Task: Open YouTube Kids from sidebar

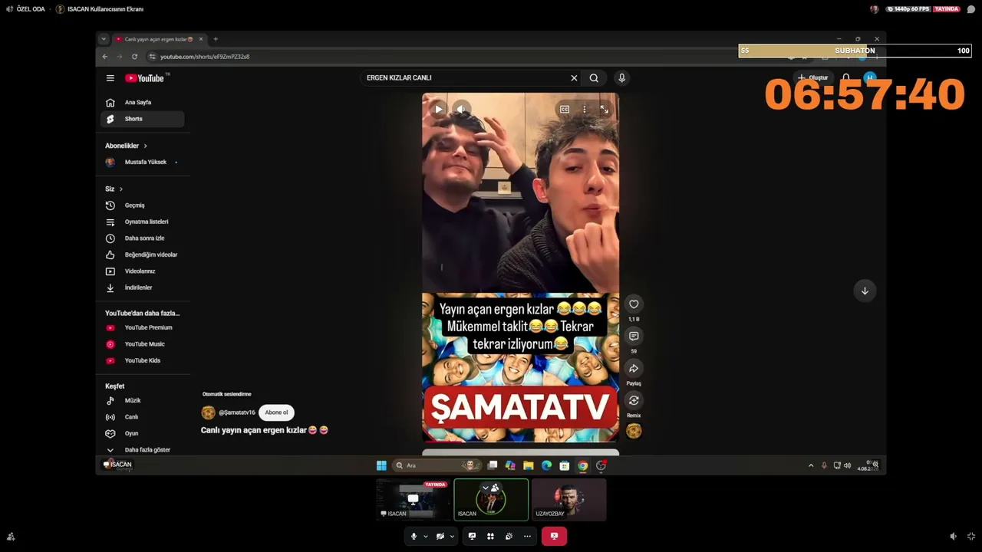Action: pos(142,360)
